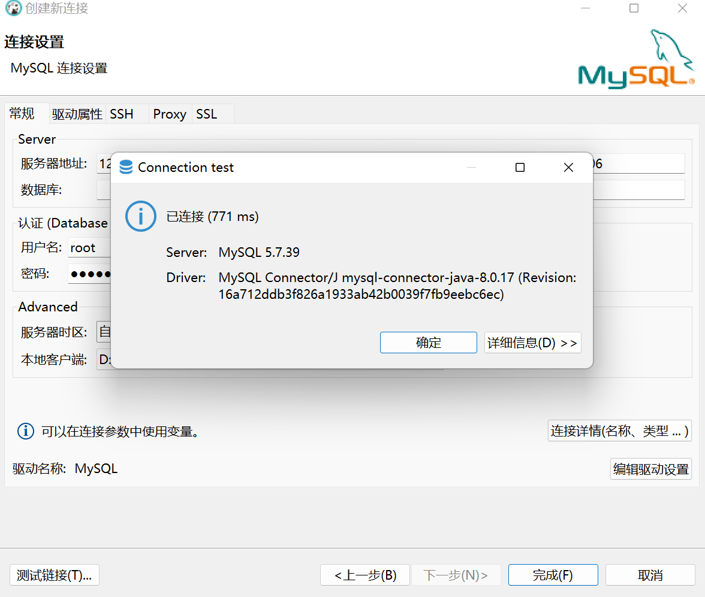The width and height of the screenshot is (705, 597).
Task: Open 连接详情(名称、类型 ...) button
Action: [x=620, y=431]
